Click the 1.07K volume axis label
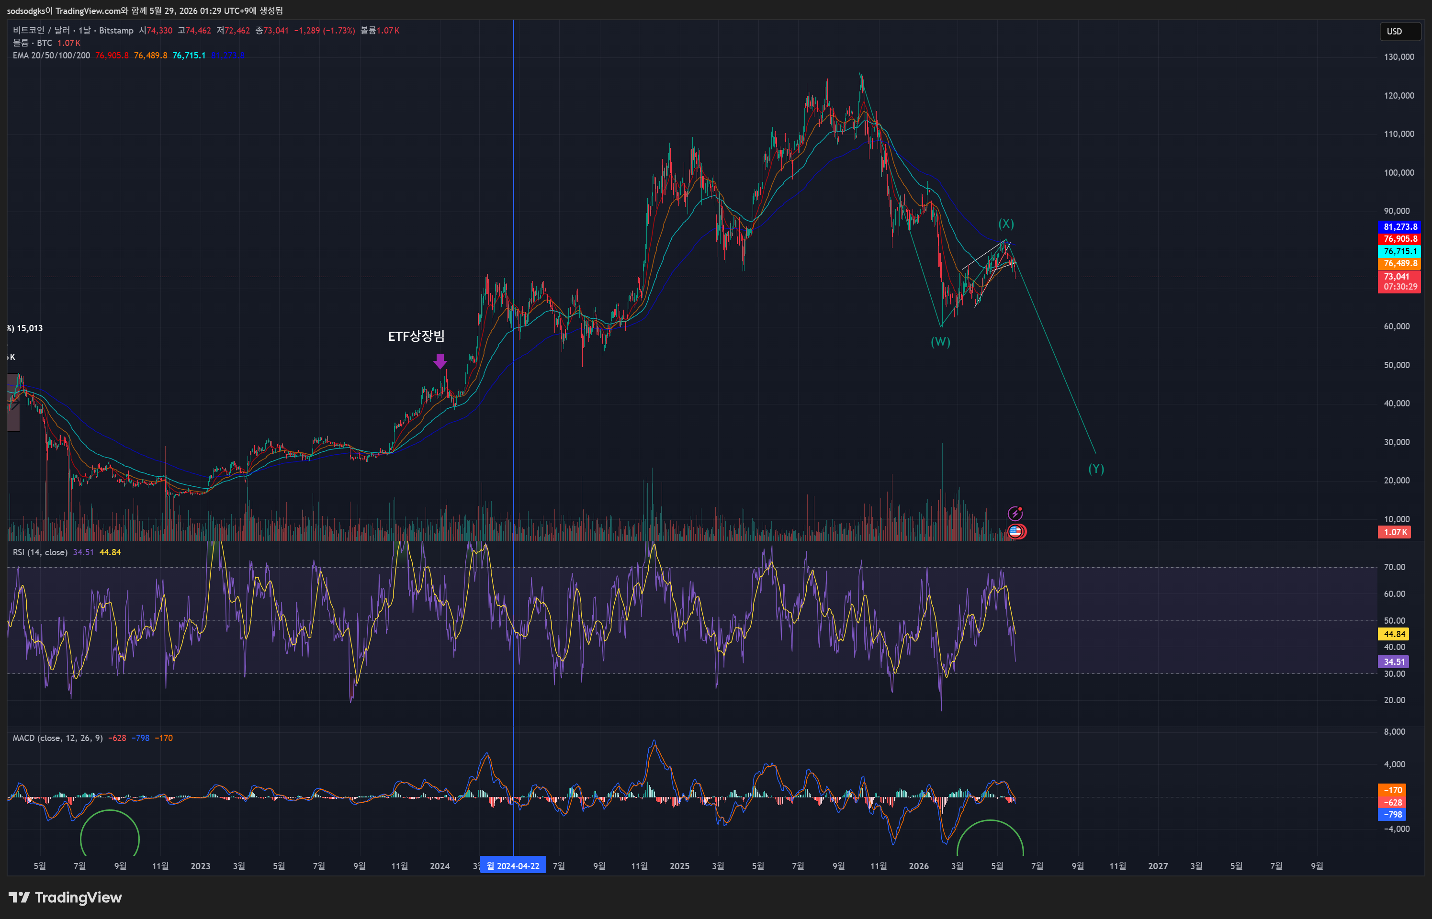The image size is (1432, 919). coord(1395,532)
